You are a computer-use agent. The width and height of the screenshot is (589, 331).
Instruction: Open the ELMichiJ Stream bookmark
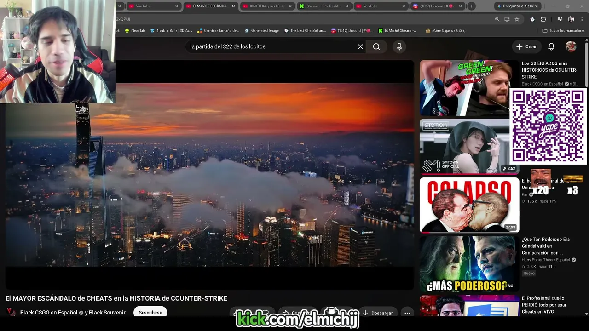(398, 31)
